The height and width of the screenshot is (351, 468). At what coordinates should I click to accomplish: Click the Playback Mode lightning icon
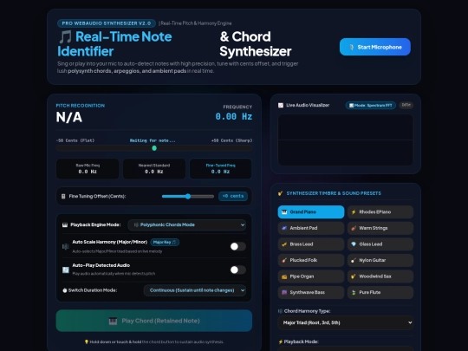[x=280, y=341]
